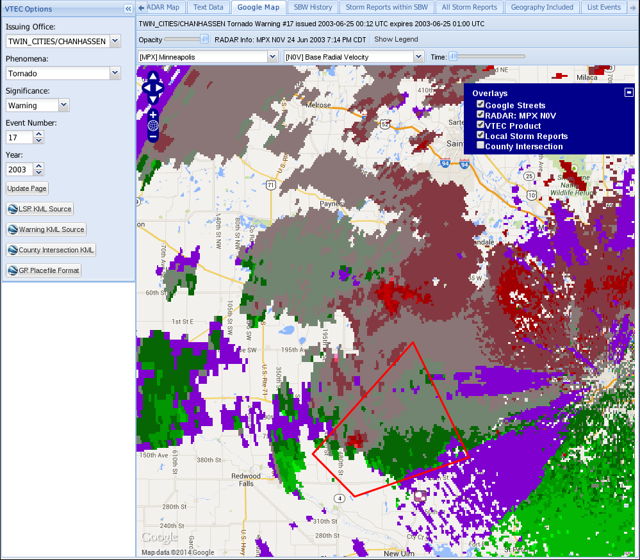The height and width of the screenshot is (560, 640).
Task: Increase the Year value
Action: point(39,166)
